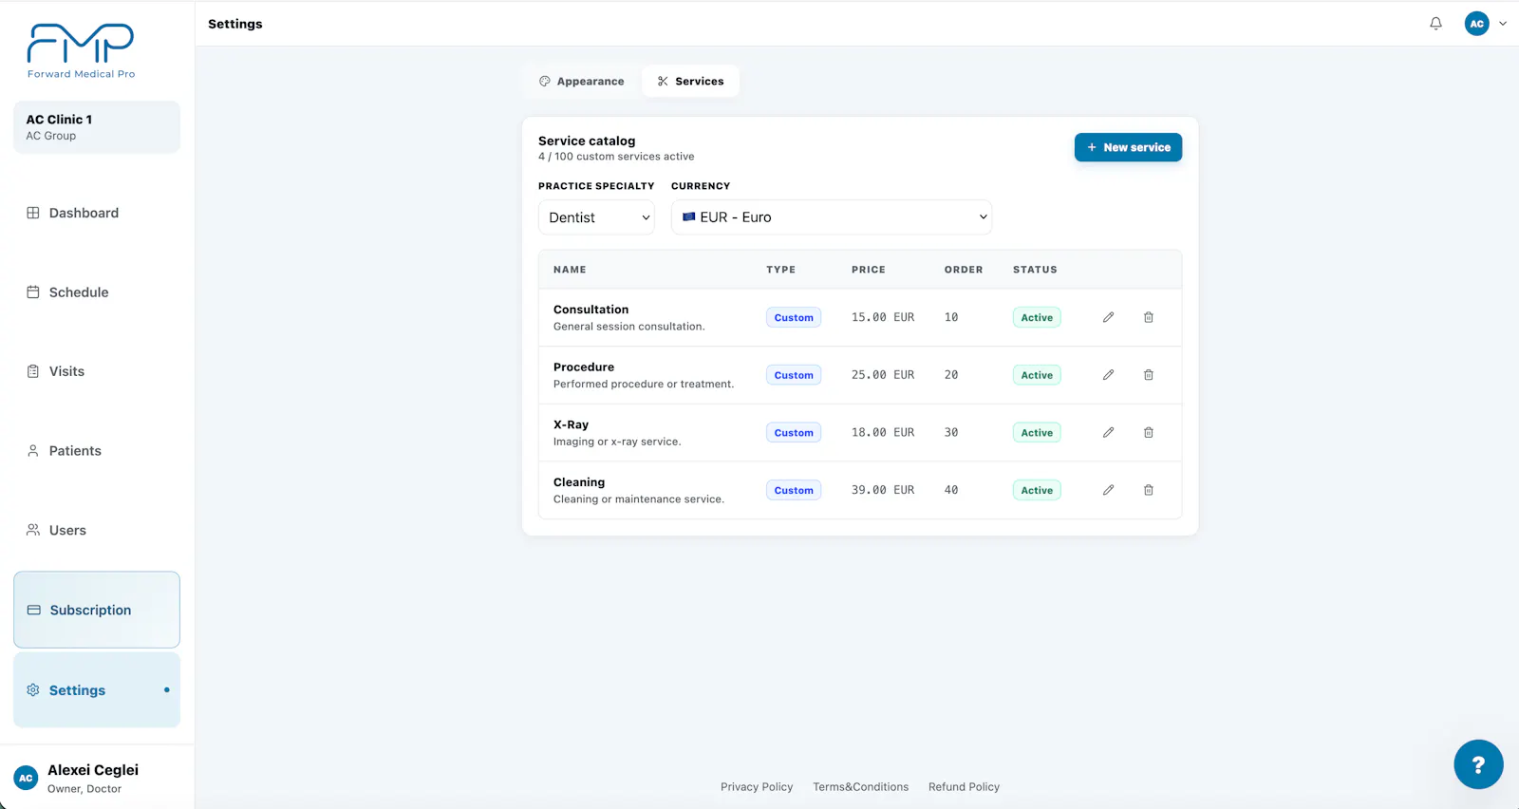Click the Schedule calendar icon
Screen dimensions: 1519x809
click(33, 292)
